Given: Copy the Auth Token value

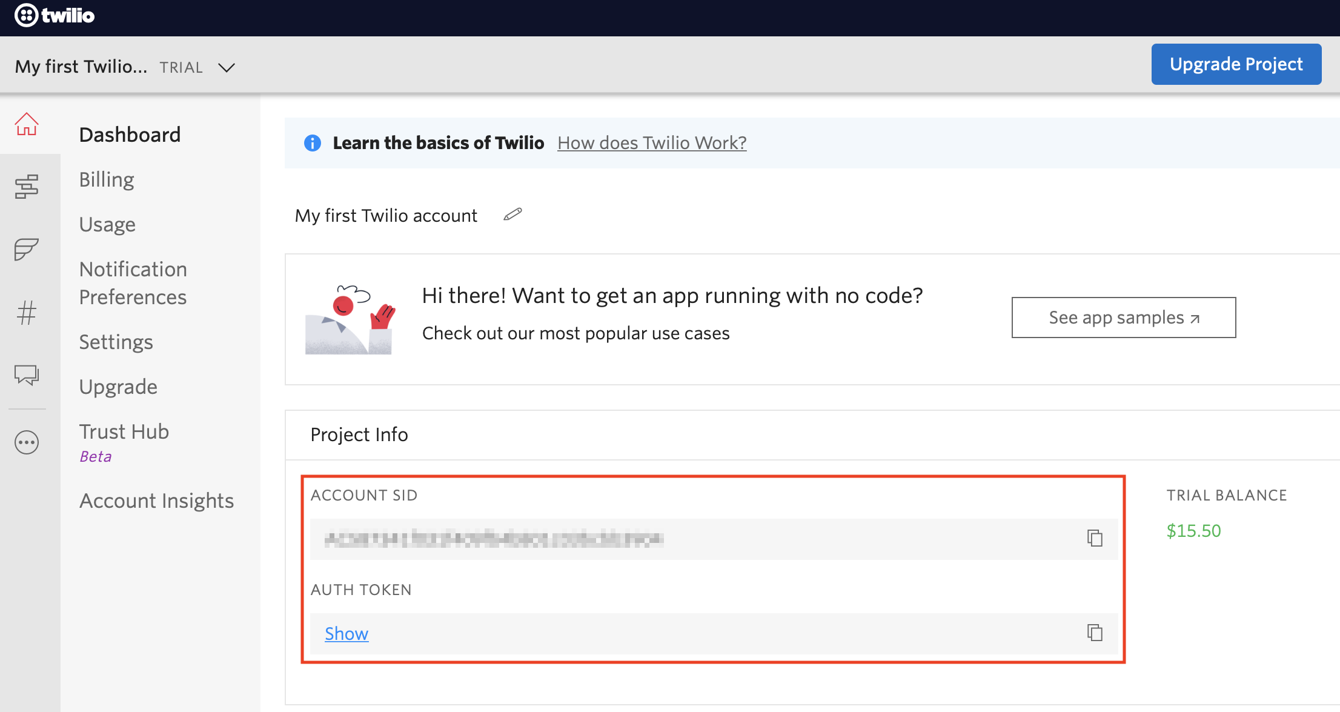Looking at the screenshot, I should [x=1094, y=633].
